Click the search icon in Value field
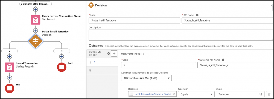 [261, 94]
